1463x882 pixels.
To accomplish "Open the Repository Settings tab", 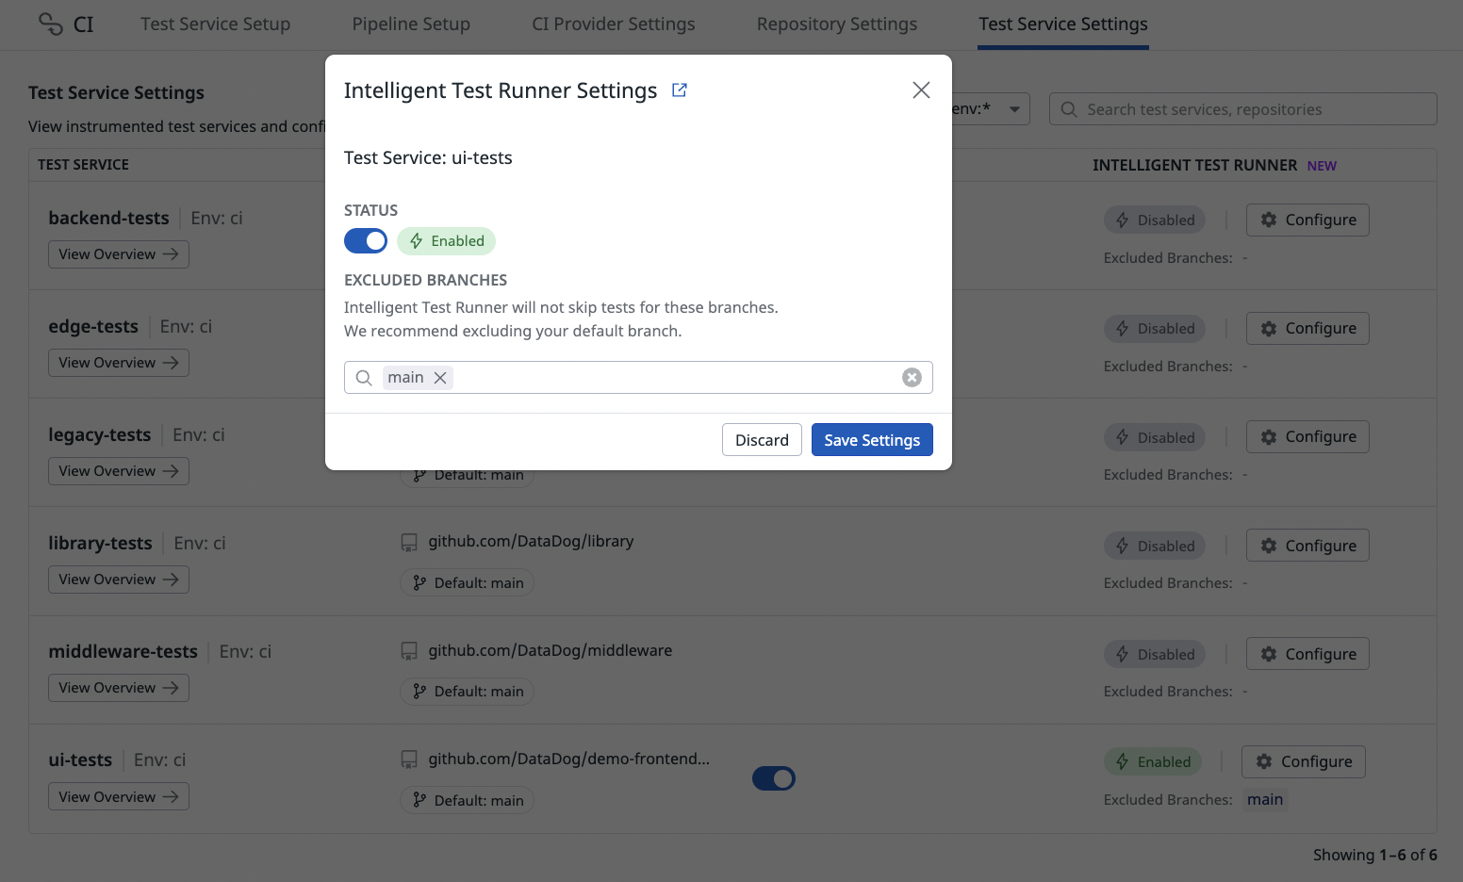I will pyautogui.click(x=836, y=24).
